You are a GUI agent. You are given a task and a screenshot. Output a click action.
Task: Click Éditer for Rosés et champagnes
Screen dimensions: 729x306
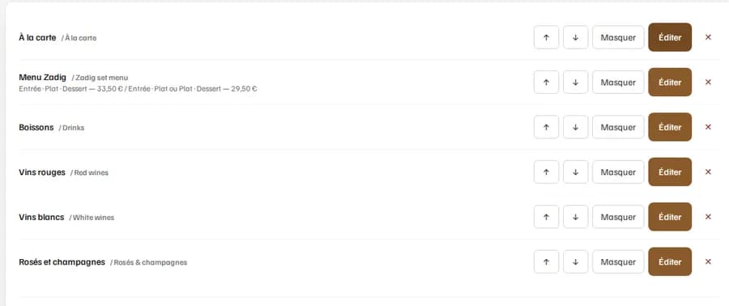(x=670, y=262)
